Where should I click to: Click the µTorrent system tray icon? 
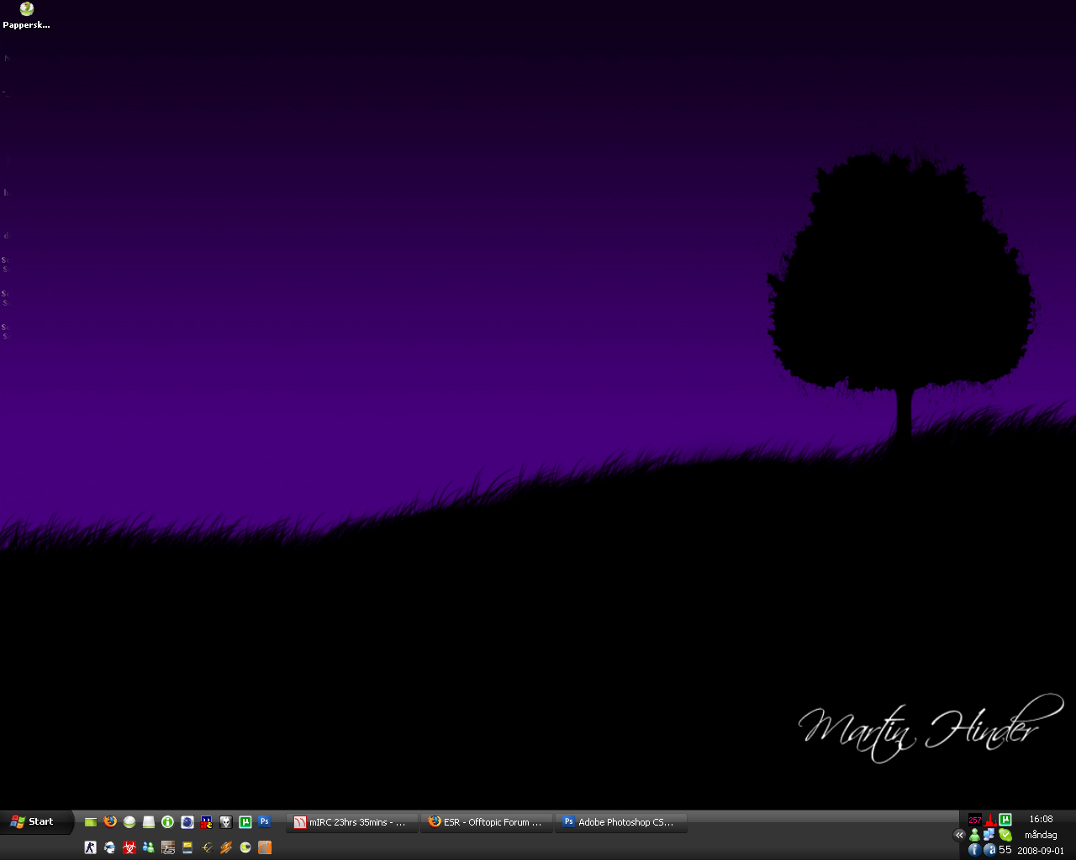pyautogui.click(x=1005, y=820)
